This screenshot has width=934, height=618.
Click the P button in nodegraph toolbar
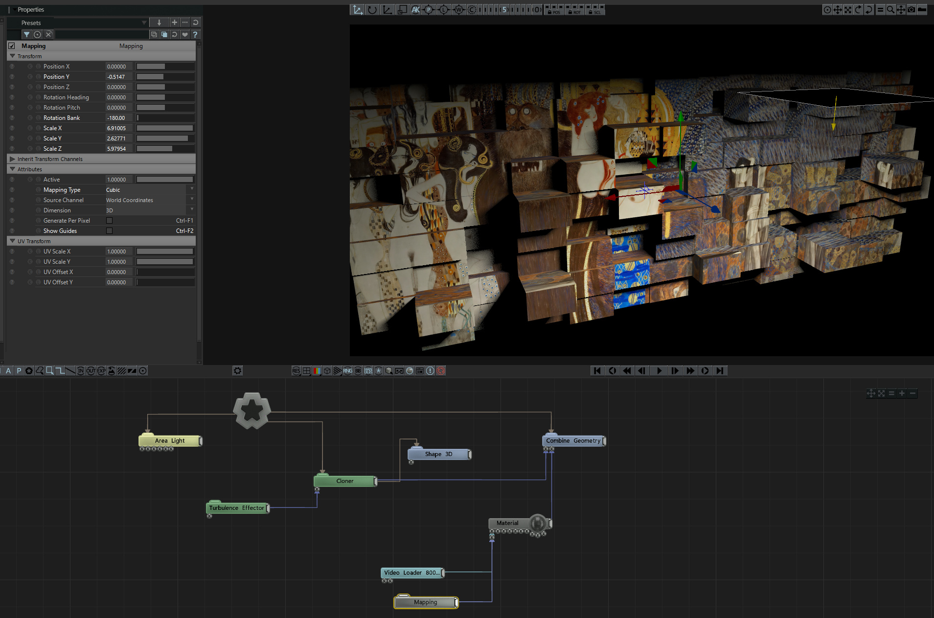[x=19, y=371]
